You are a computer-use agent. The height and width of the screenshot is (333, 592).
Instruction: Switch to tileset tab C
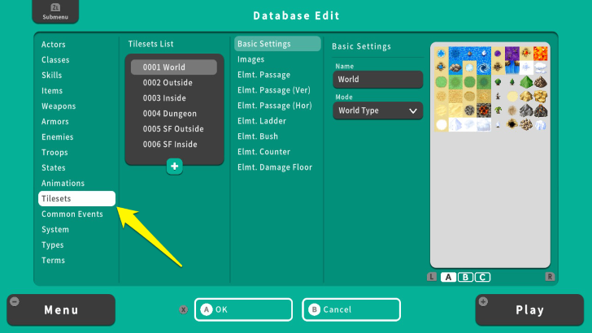coord(482,277)
